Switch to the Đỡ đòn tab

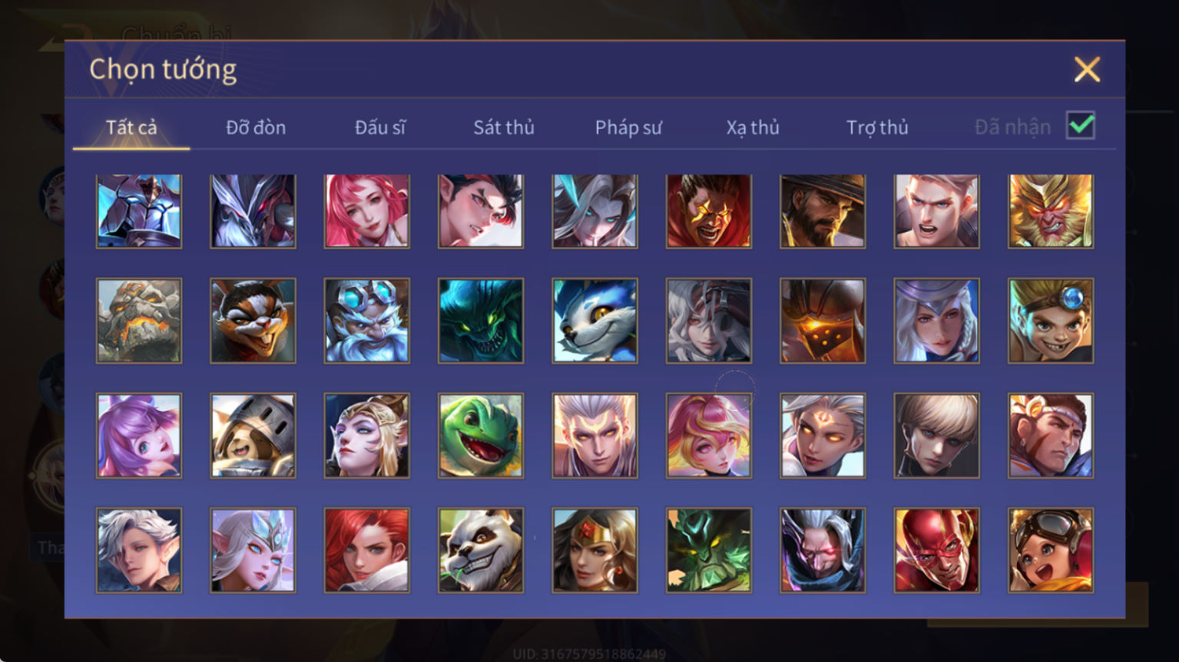256,127
